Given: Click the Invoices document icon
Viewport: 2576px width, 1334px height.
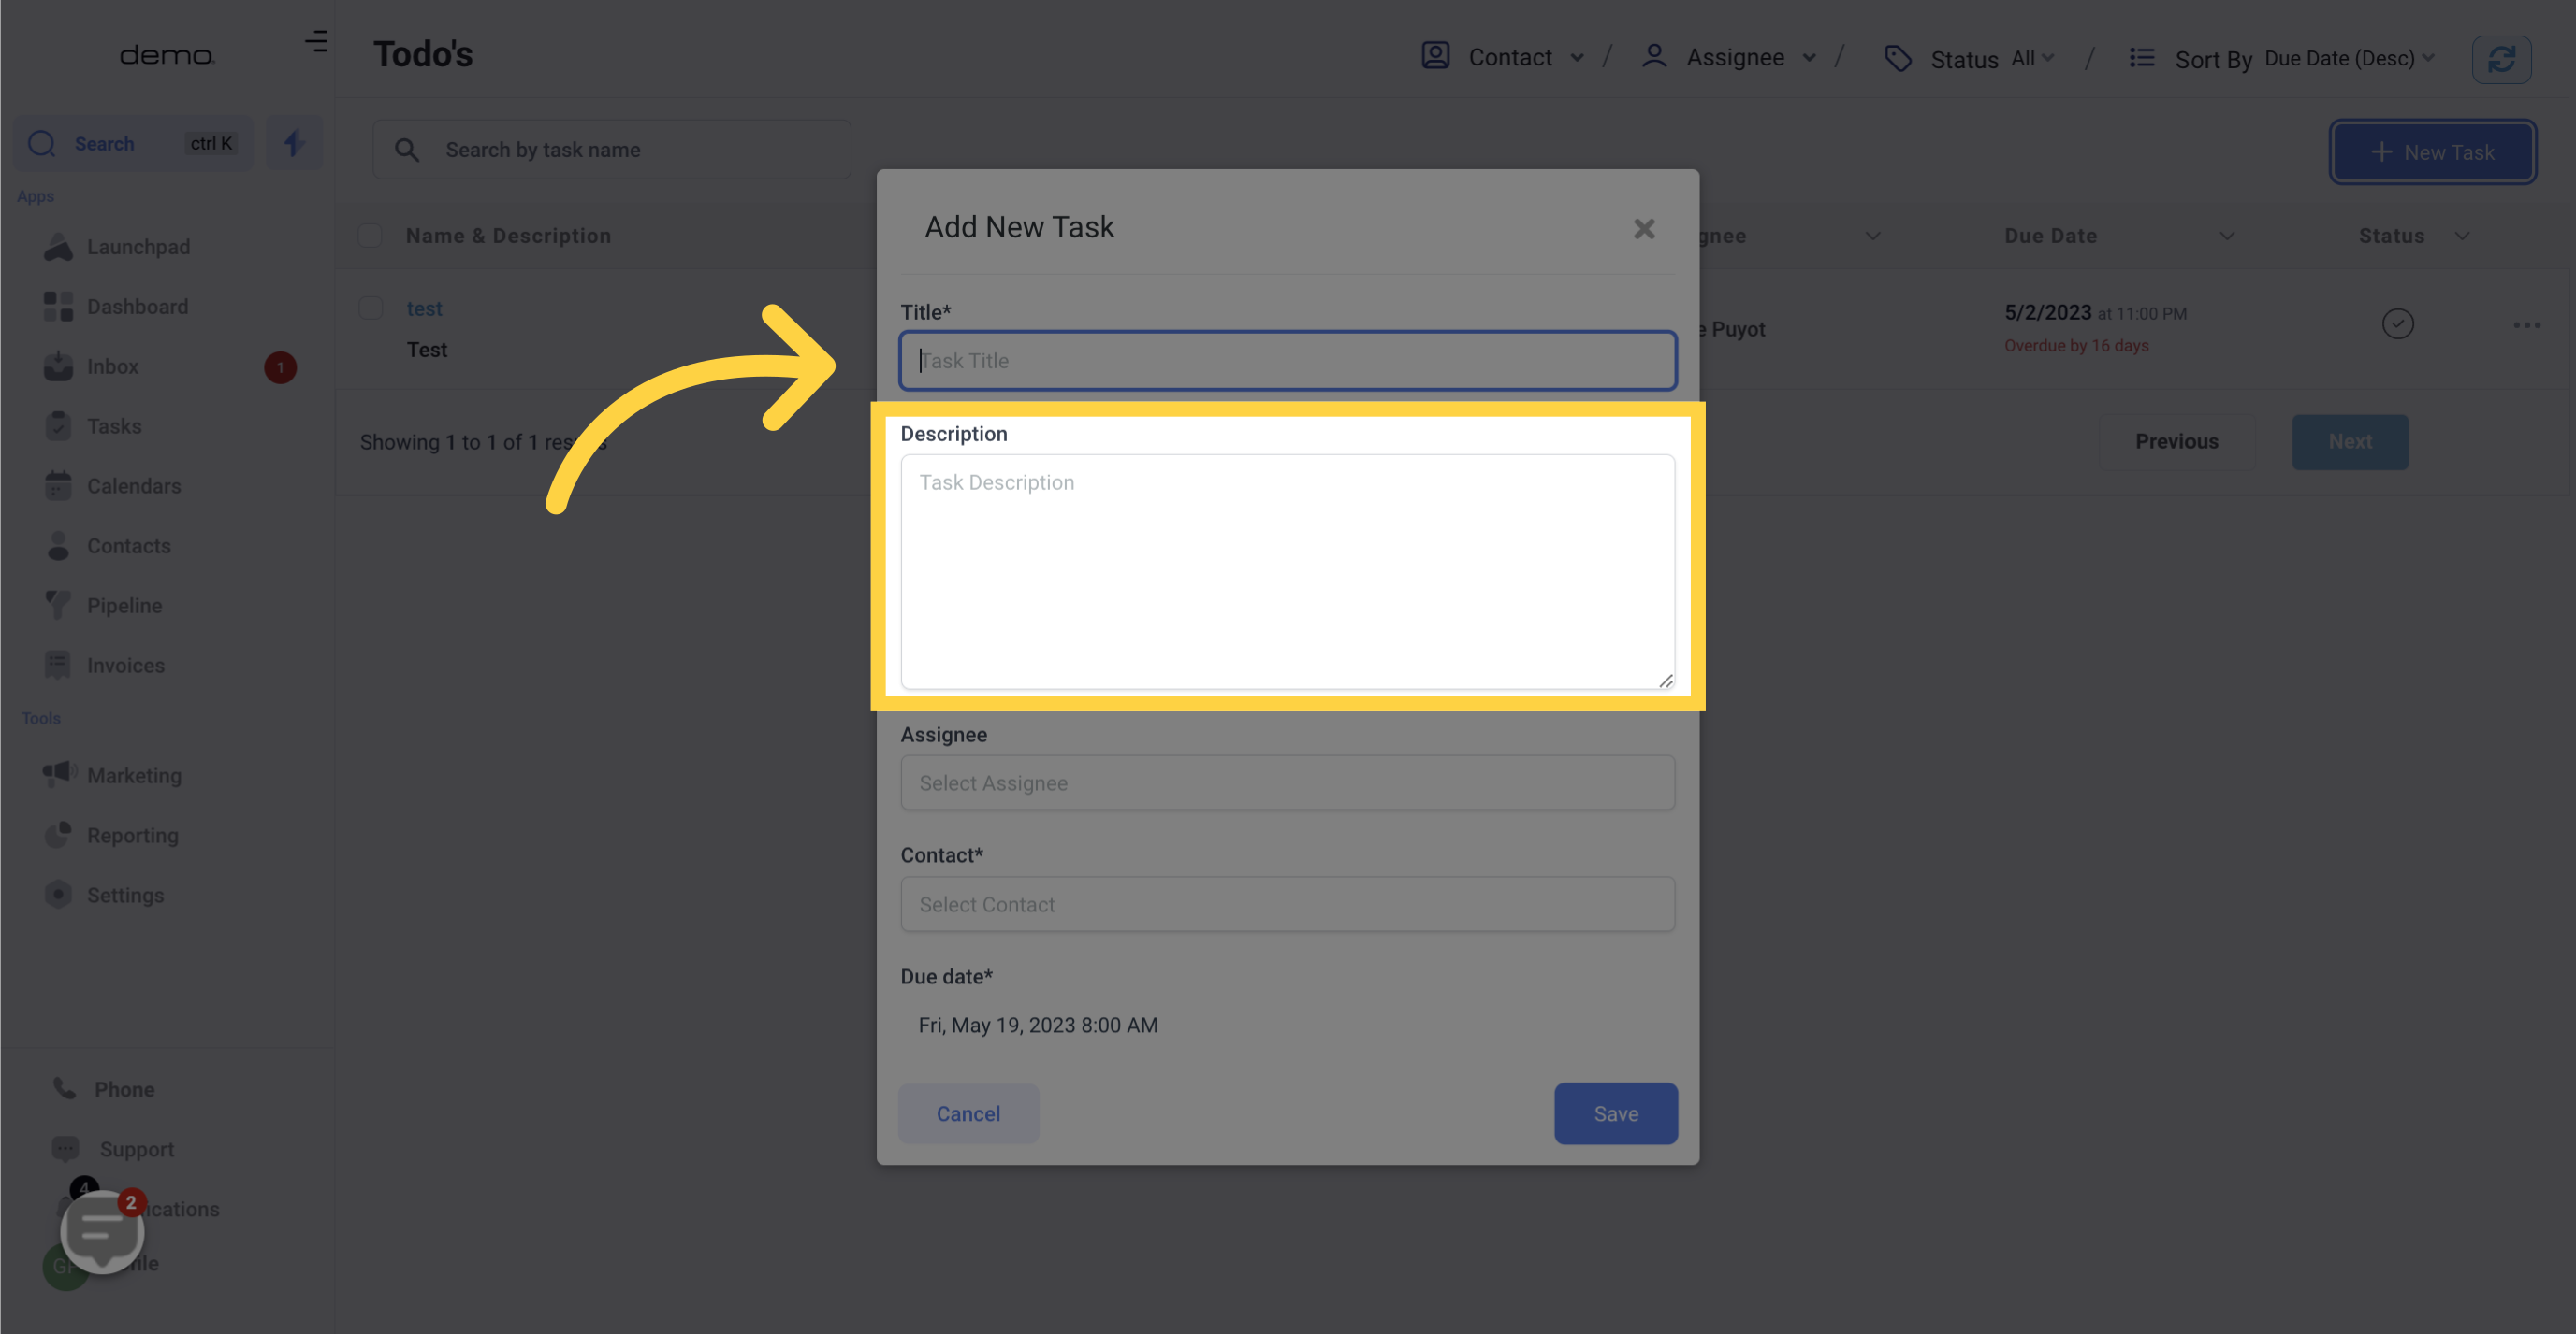Looking at the screenshot, I should click(x=58, y=666).
